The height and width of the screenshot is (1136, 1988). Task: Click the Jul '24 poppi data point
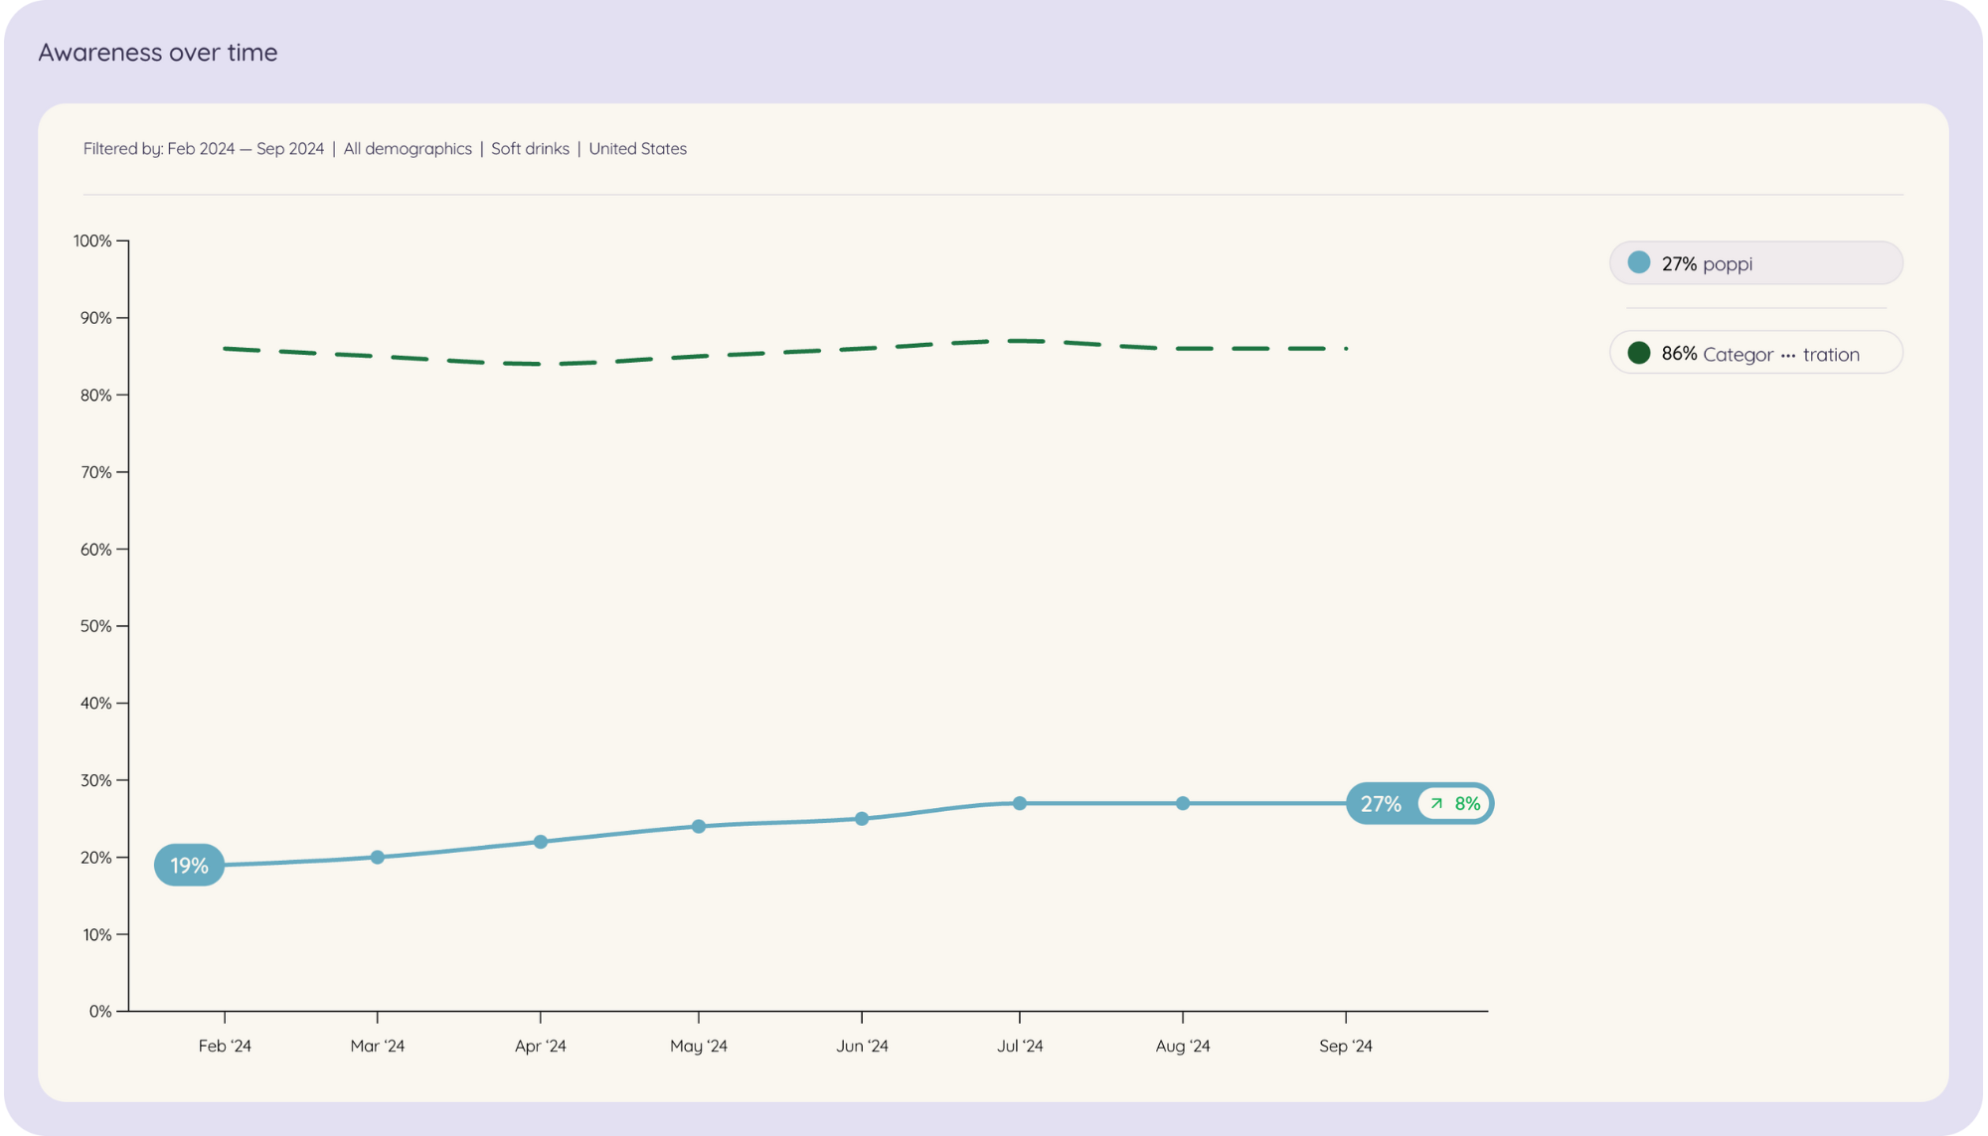coord(1020,803)
